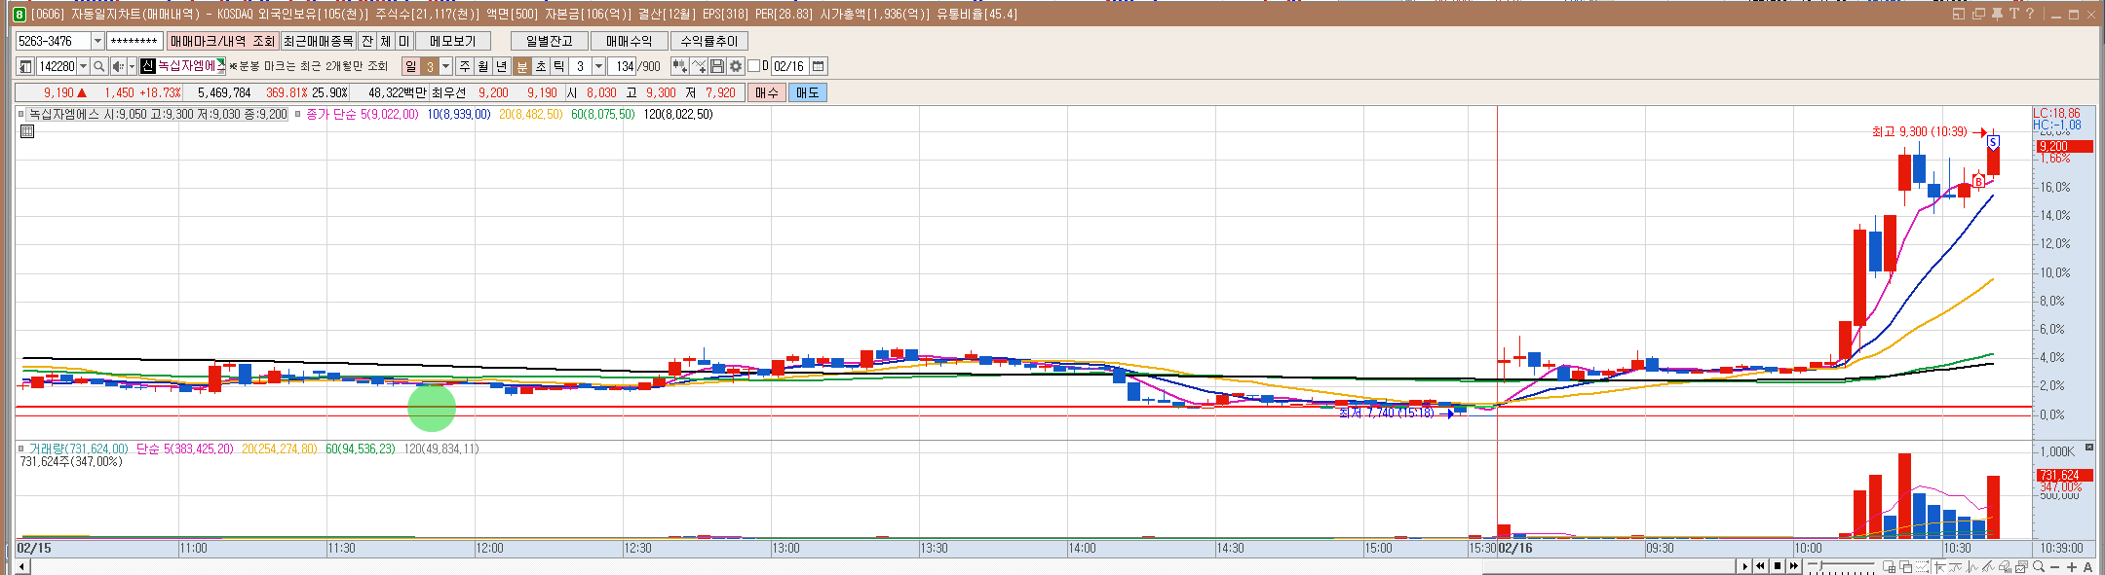This screenshot has height=575, width=2105.
Task: Open the account number 5263-3476 dropdown
Action: pyautogui.click(x=97, y=41)
